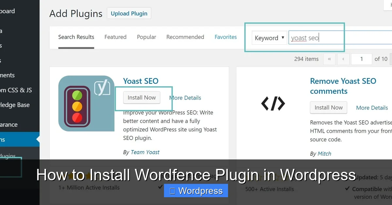View More Details of Remove Yoast SEO comments

point(372,108)
